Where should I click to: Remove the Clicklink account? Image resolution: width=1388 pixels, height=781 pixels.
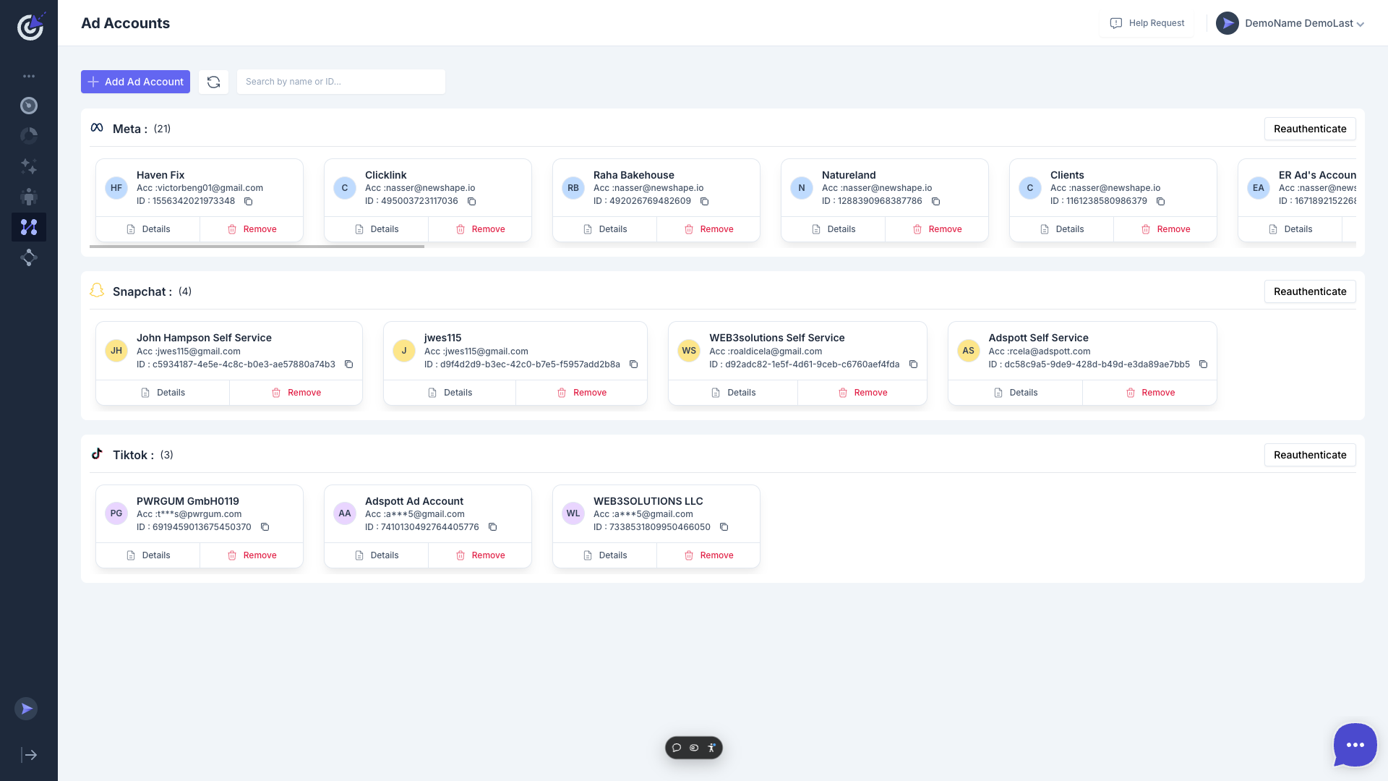click(x=480, y=229)
